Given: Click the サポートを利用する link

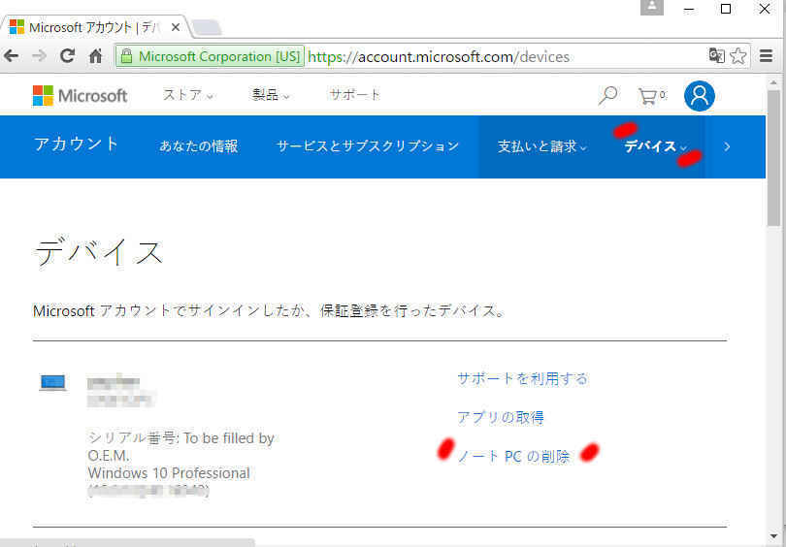Looking at the screenshot, I should 522,378.
